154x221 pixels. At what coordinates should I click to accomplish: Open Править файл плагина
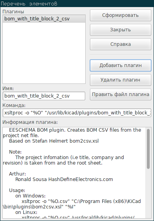(121, 94)
